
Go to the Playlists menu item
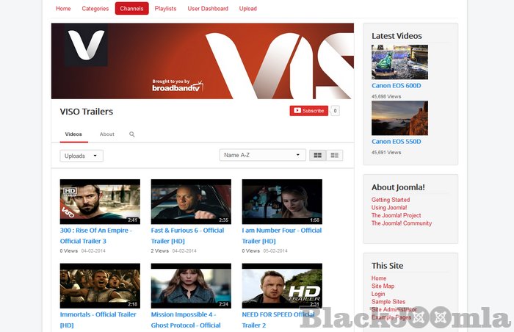(x=165, y=9)
